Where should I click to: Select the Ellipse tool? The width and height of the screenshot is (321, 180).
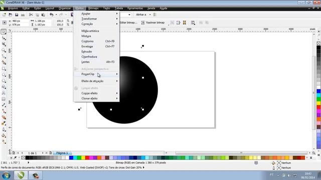tap(4, 74)
